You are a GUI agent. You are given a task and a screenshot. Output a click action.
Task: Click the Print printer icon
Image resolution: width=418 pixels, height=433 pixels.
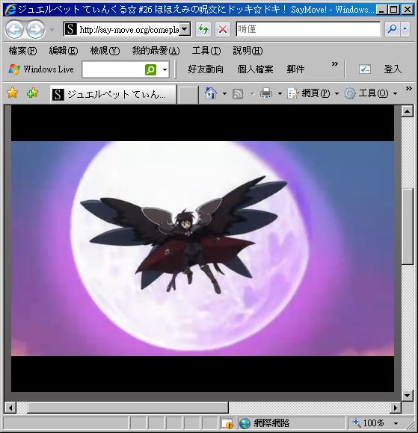[266, 93]
